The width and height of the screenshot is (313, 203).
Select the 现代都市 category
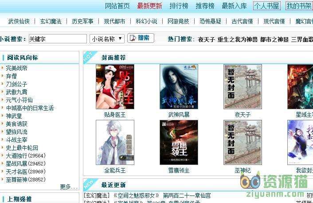click(114, 21)
